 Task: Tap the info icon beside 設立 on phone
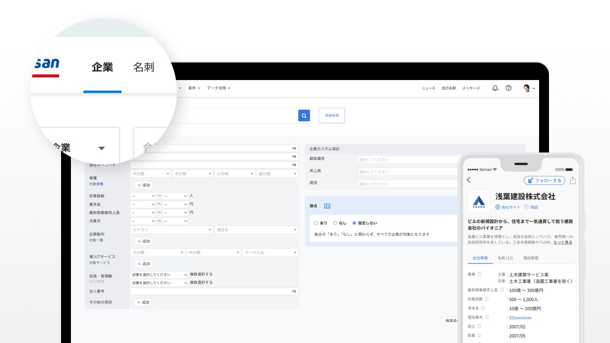479,327
